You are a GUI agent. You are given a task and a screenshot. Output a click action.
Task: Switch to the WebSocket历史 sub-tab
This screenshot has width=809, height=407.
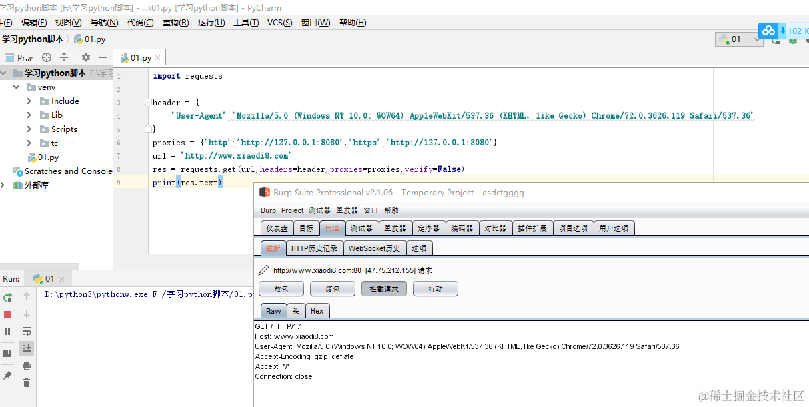tap(374, 248)
